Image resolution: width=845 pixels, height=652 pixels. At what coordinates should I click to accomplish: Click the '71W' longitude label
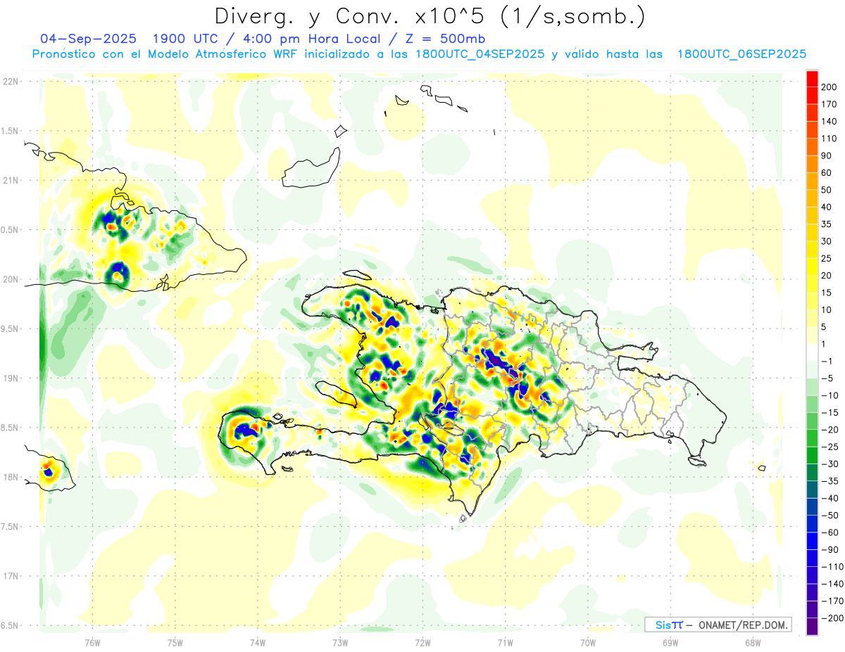[505, 643]
